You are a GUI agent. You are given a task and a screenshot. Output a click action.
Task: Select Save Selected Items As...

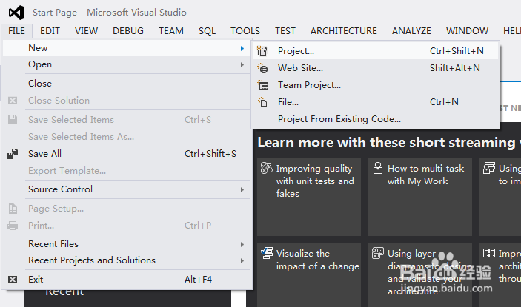point(126,137)
